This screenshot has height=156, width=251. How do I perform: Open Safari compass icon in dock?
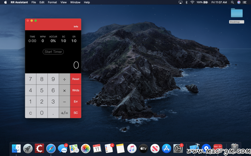51,148
